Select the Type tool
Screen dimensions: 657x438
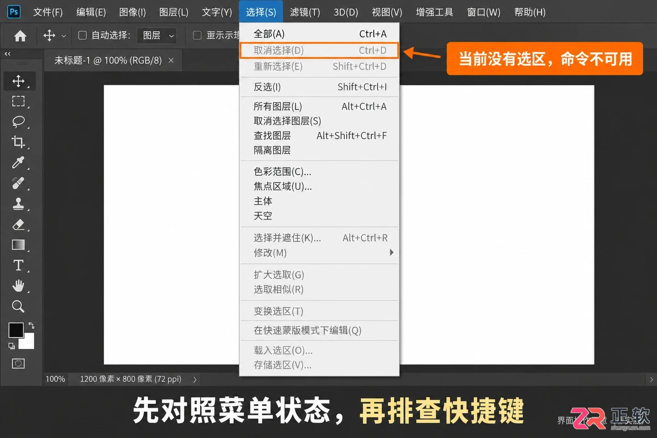pos(18,265)
